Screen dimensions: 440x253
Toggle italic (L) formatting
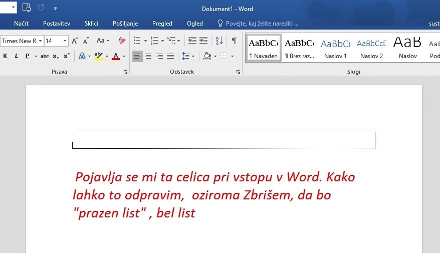point(16,56)
